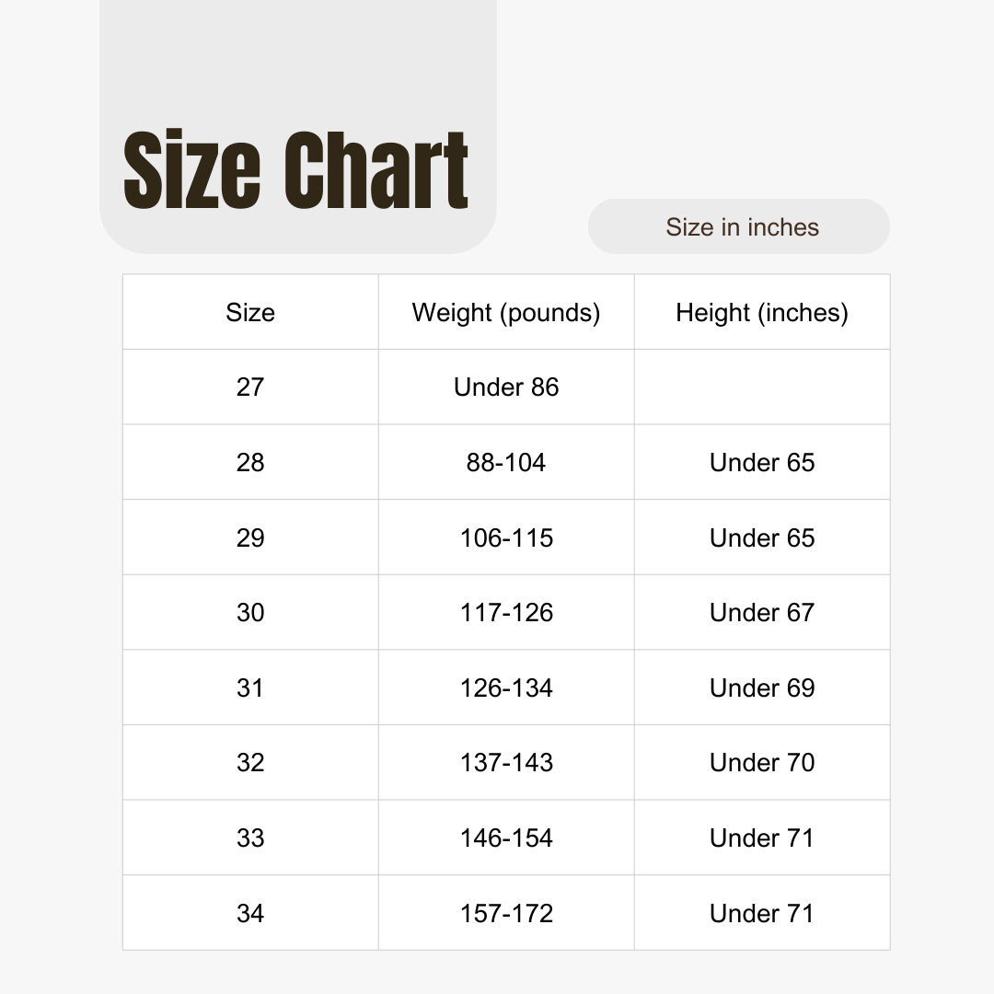Click the Weight (pounds) column header
The image size is (994, 994).
(506, 312)
